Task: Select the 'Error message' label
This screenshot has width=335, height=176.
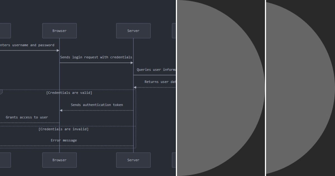Action: (x=64, y=140)
